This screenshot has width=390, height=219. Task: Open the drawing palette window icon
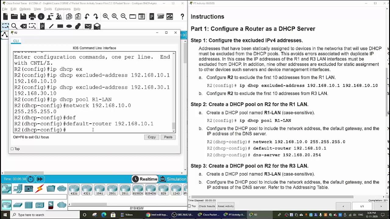(x=133, y=16)
